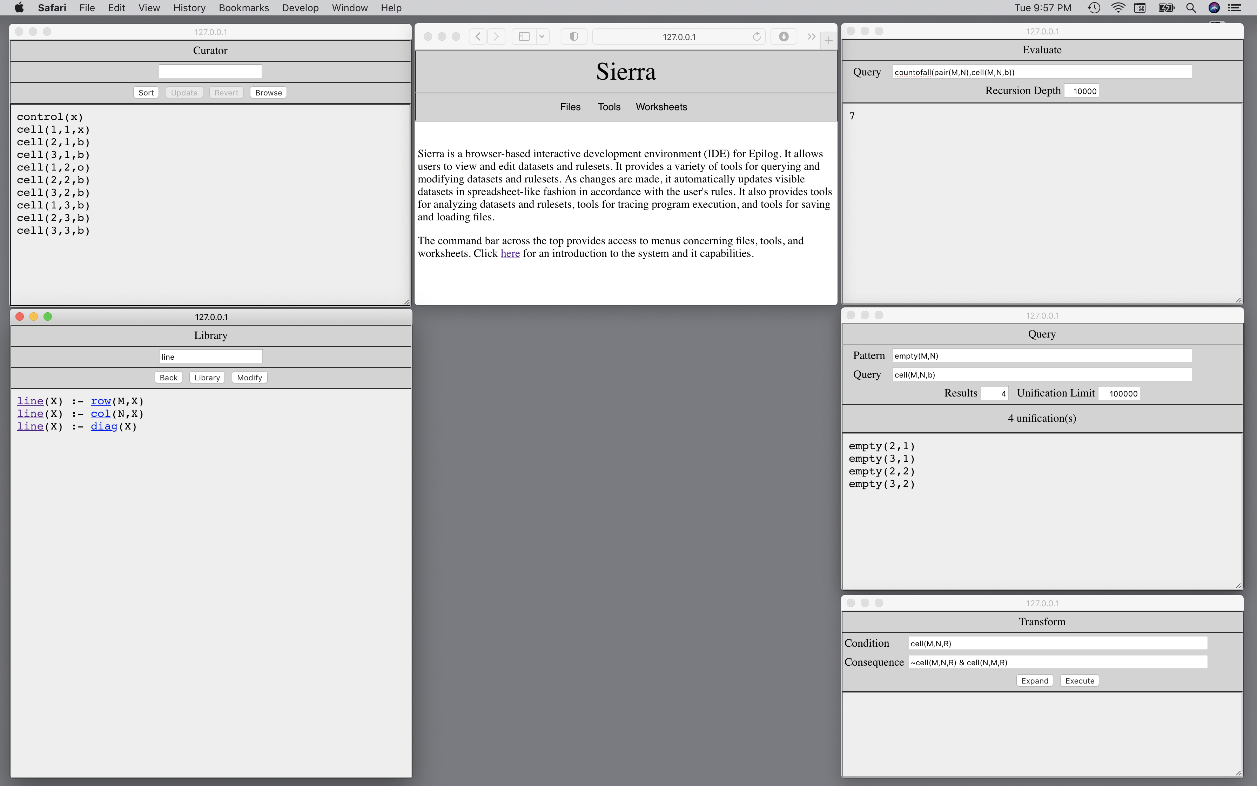Open a new tab with the plus button
Viewport: 1257px width, 786px height.
[x=828, y=40]
